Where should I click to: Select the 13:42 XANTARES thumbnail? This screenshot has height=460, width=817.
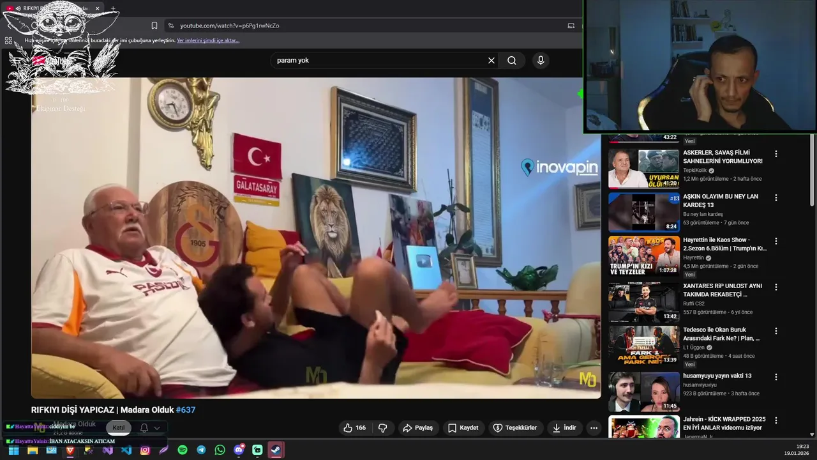click(x=643, y=301)
